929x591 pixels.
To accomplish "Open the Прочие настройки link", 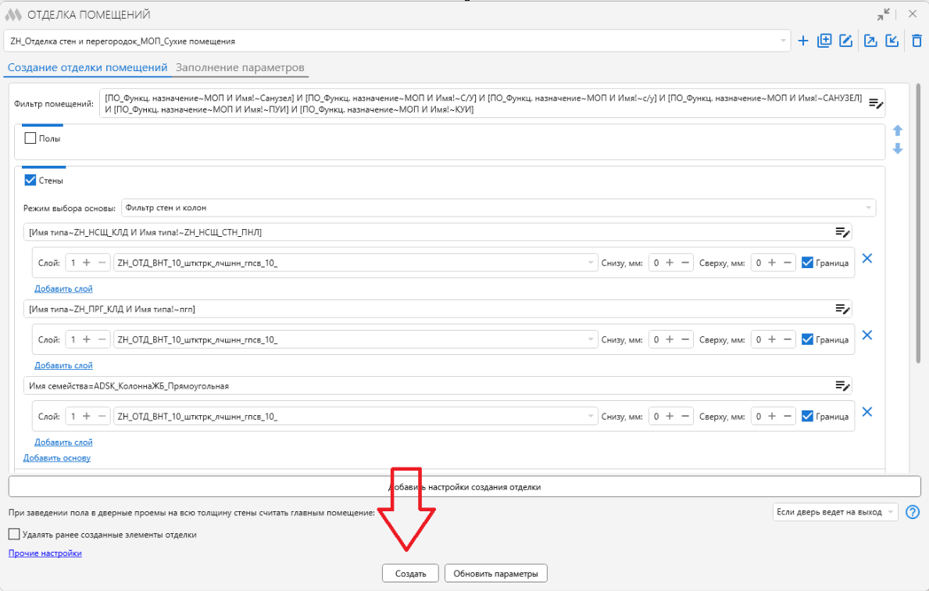I will [45, 553].
